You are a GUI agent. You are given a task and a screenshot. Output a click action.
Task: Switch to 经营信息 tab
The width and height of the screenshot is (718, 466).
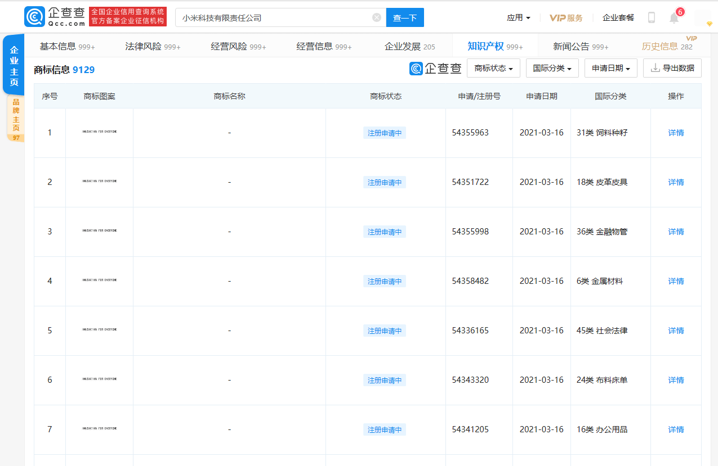pos(324,46)
